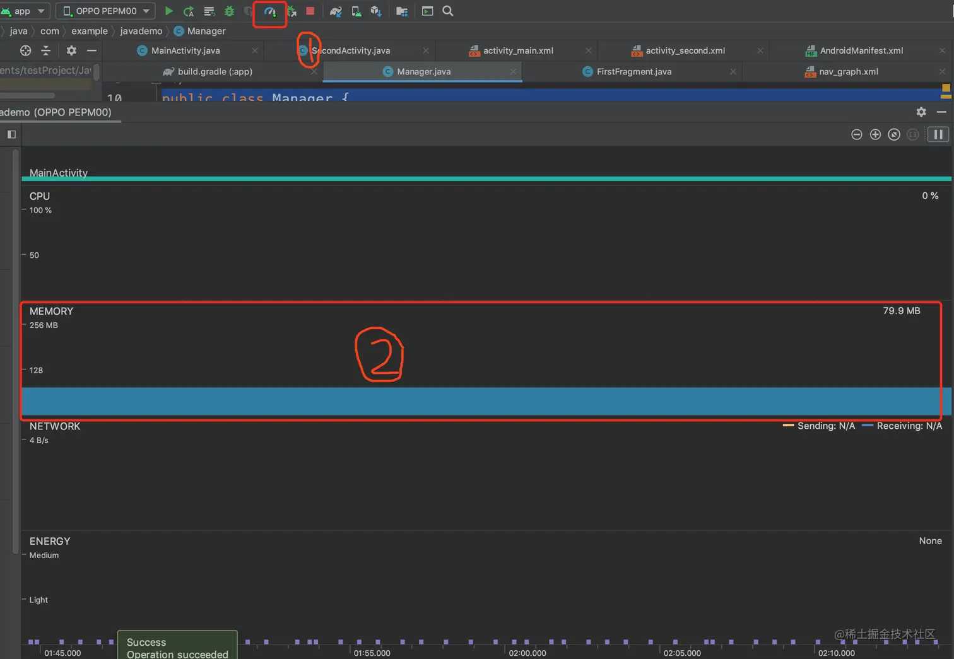
Task: Run the app with the green play button
Action: tap(168, 11)
